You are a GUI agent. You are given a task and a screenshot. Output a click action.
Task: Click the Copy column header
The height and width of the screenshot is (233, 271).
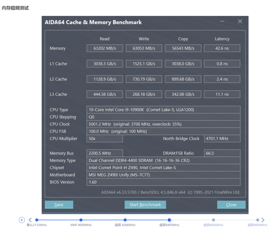coord(183,39)
